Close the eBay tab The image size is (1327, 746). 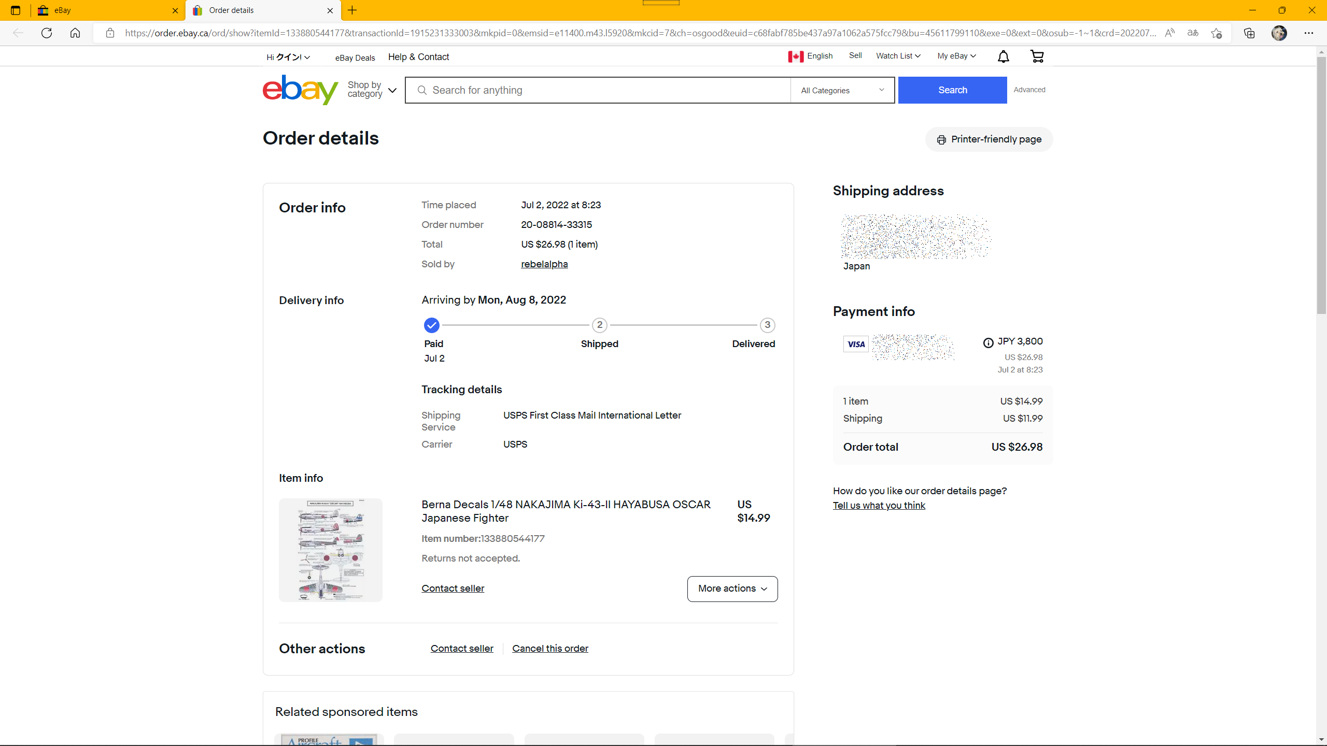pos(175,10)
